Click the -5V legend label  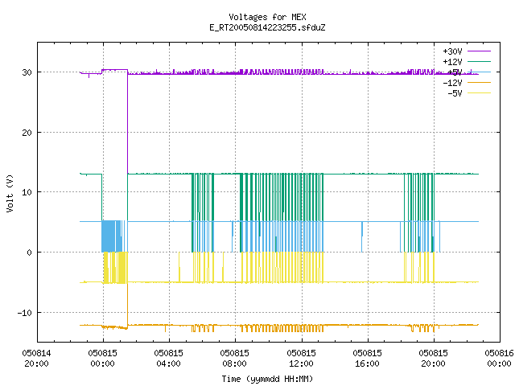pyautogui.click(x=455, y=93)
